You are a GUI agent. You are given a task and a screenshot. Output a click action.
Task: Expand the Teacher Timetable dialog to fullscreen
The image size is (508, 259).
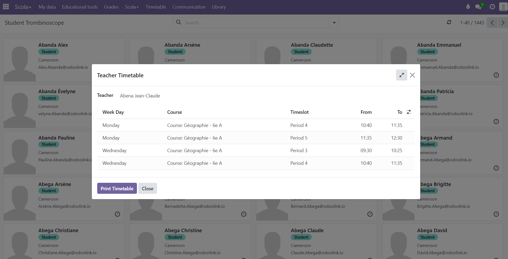tap(402, 75)
